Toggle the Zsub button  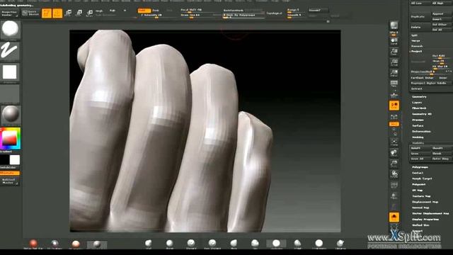pos(156,11)
